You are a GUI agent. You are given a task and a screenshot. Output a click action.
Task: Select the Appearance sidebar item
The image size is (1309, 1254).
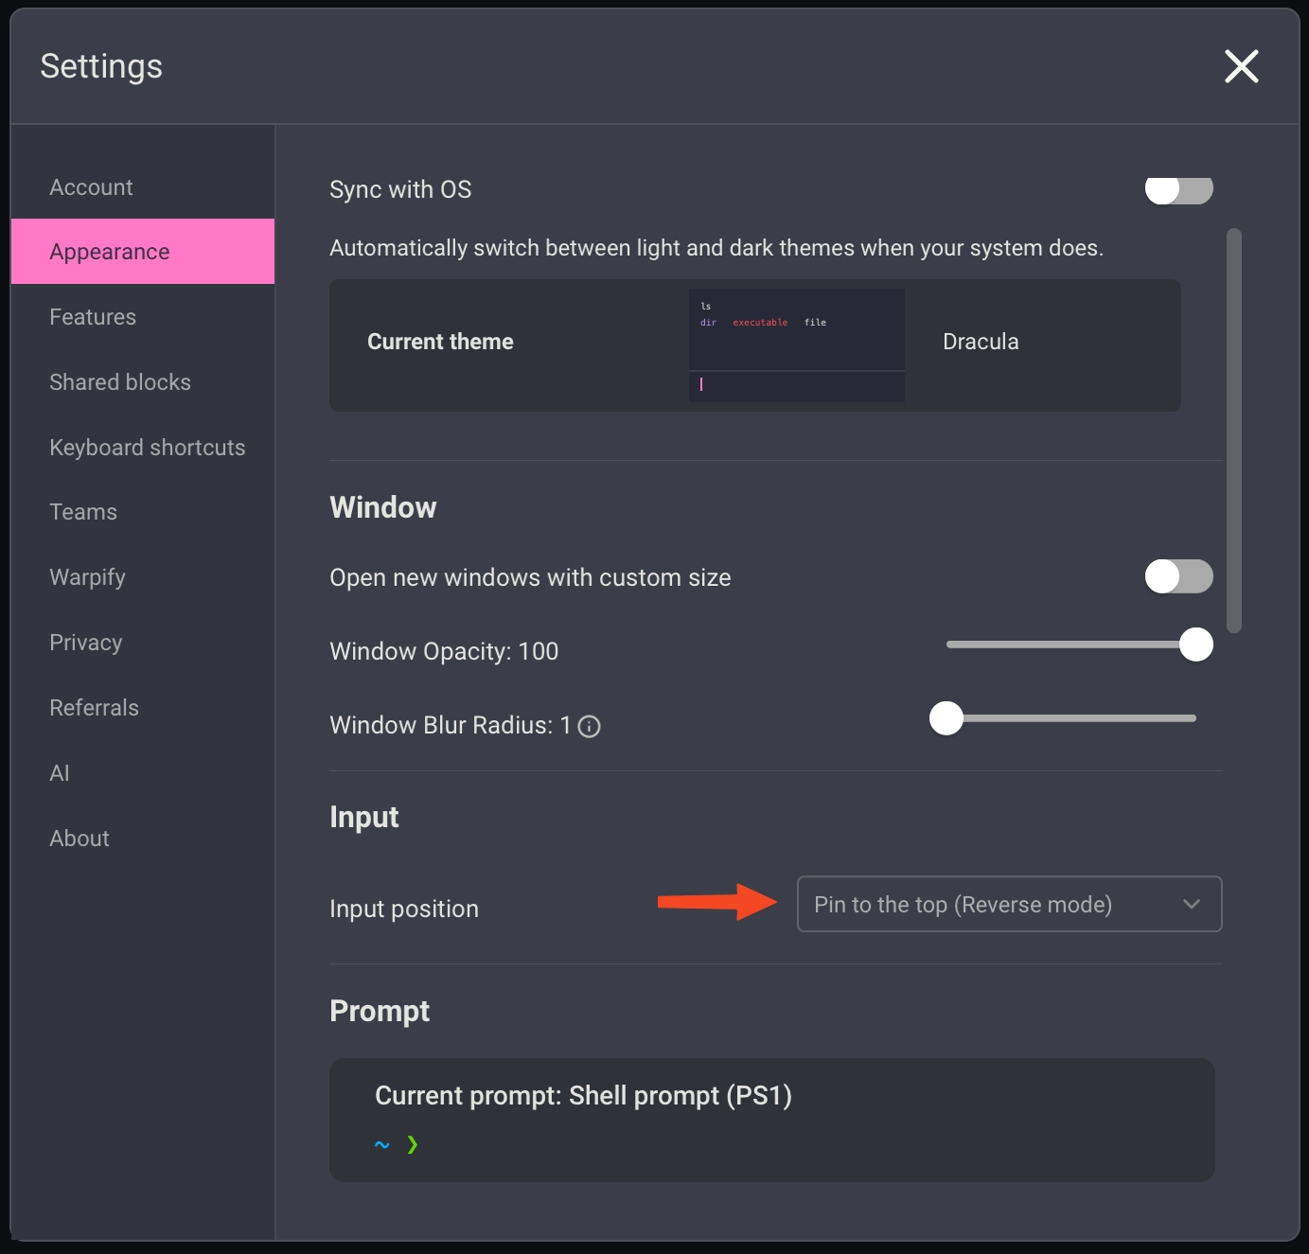tap(110, 252)
